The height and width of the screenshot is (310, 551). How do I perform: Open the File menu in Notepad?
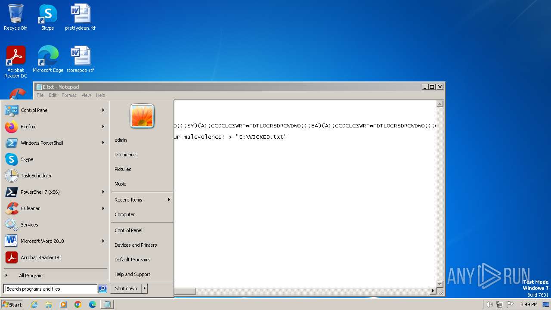point(40,95)
